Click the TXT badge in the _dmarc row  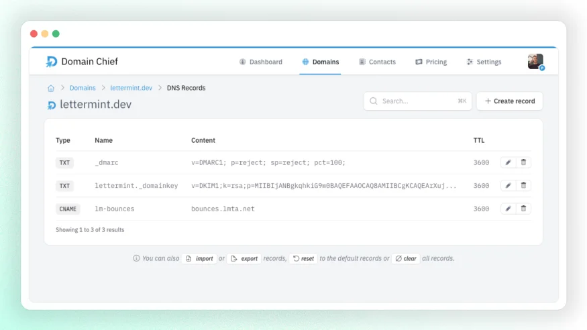click(x=64, y=163)
